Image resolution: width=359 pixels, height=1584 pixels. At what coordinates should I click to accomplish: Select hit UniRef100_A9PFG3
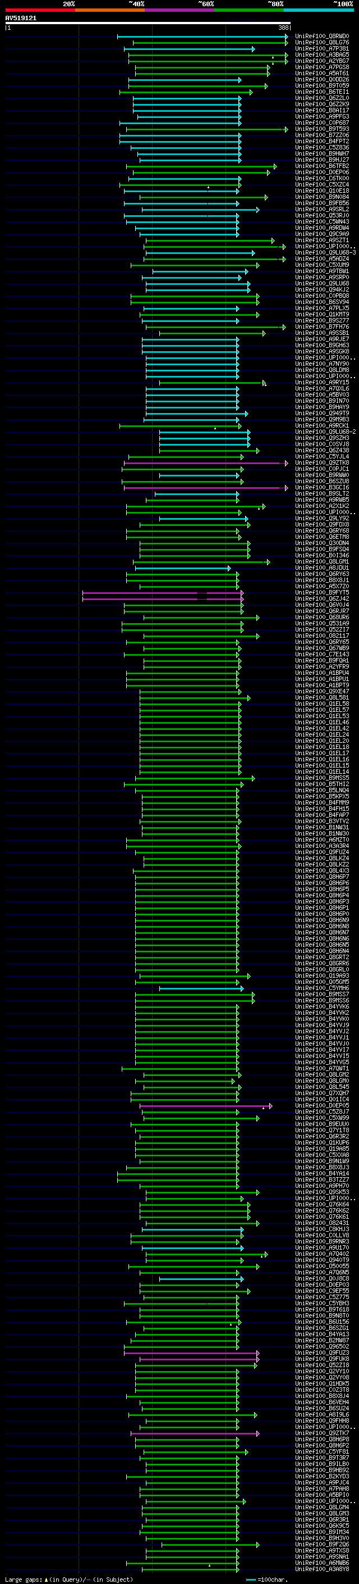coord(322,117)
